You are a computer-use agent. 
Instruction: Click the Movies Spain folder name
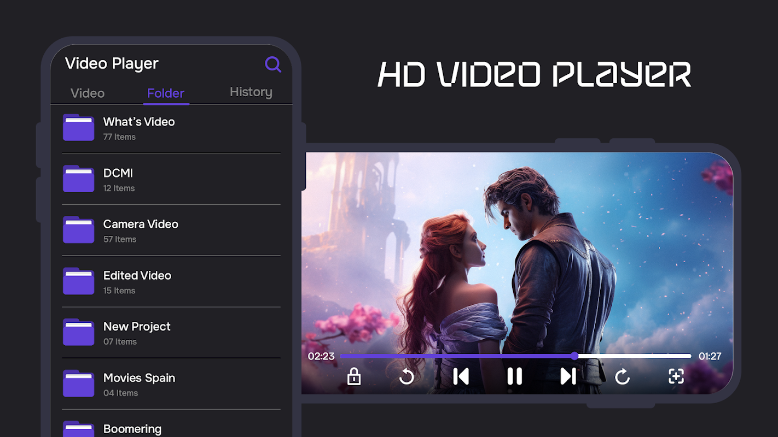pyautogui.click(x=139, y=378)
